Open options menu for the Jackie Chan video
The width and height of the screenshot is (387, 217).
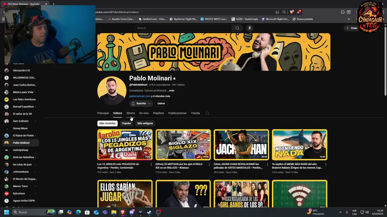click(268, 165)
